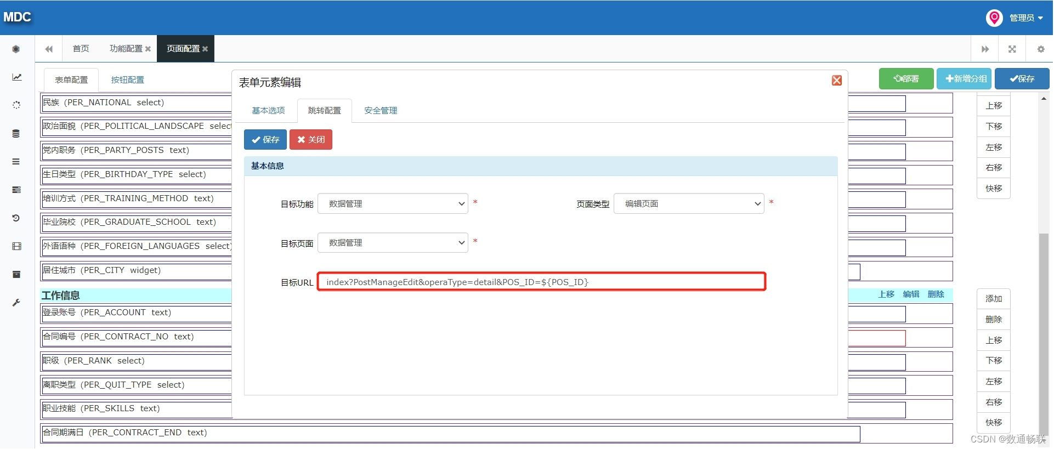The height and width of the screenshot is (449, 1054).
Task: Select the 居住城市 (PER_CITY widget) field
Action: point(137,270)
